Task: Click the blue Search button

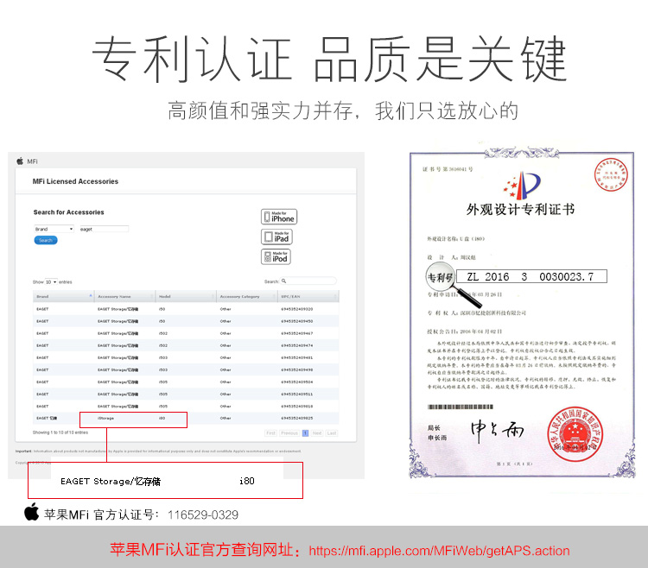Action: pos(46,240)
